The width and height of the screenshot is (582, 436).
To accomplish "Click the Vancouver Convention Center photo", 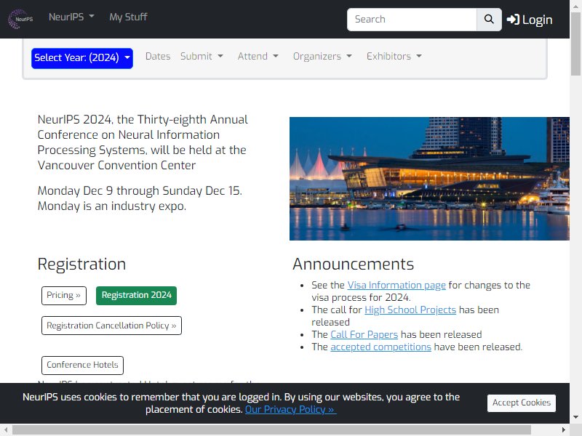I will pyautogui.click(x=429, y=179).
